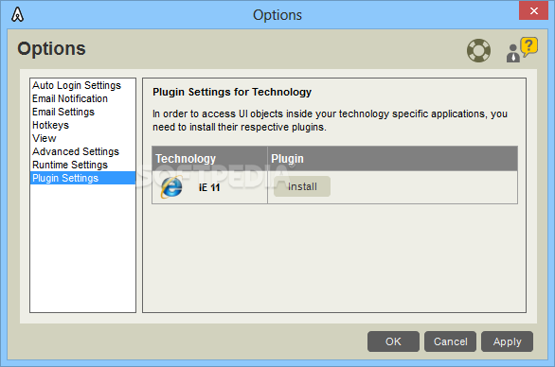Confirm with the OK button

pos(393,341)
